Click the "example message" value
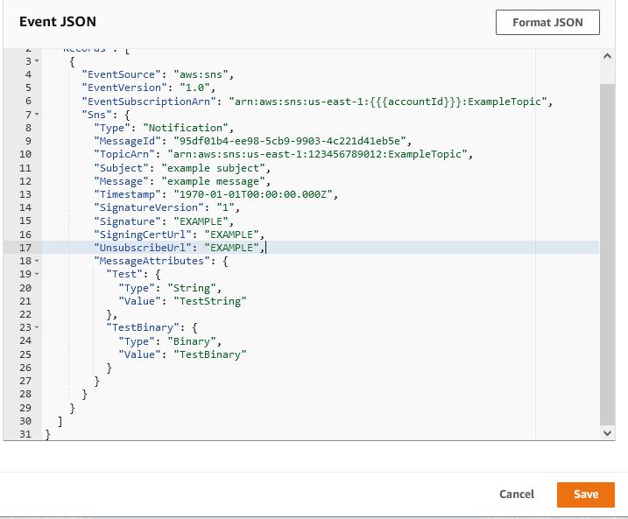Image resolution: width=628 pixels, height=519 pixels. pos(213,181)
